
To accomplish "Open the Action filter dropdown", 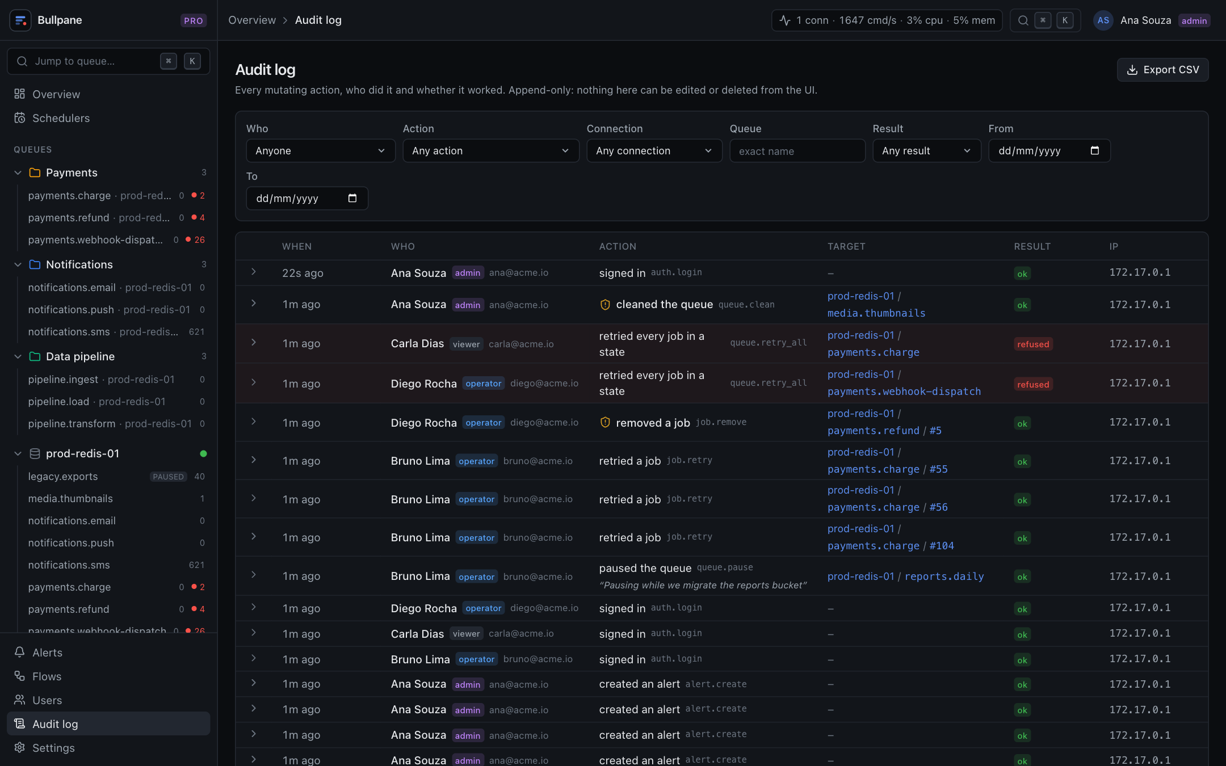I will coord(491,151).
